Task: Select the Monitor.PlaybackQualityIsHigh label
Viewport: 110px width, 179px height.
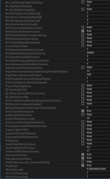Action: 23,14
